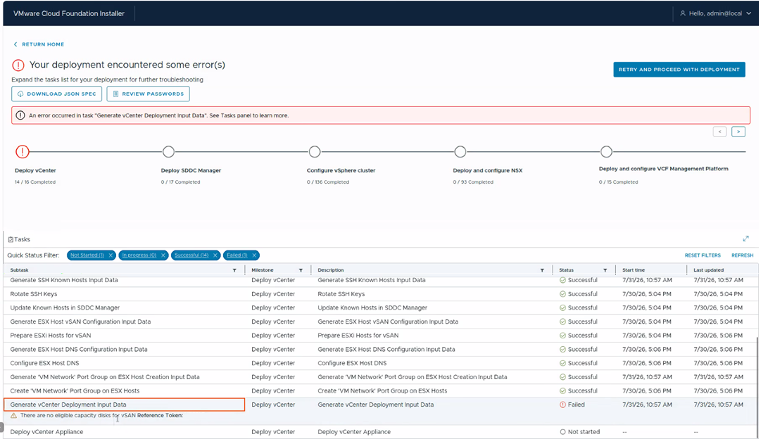Toggle the Failed quick status filter
The height and width of the screenshot is (439, 768).
[237, 255]
